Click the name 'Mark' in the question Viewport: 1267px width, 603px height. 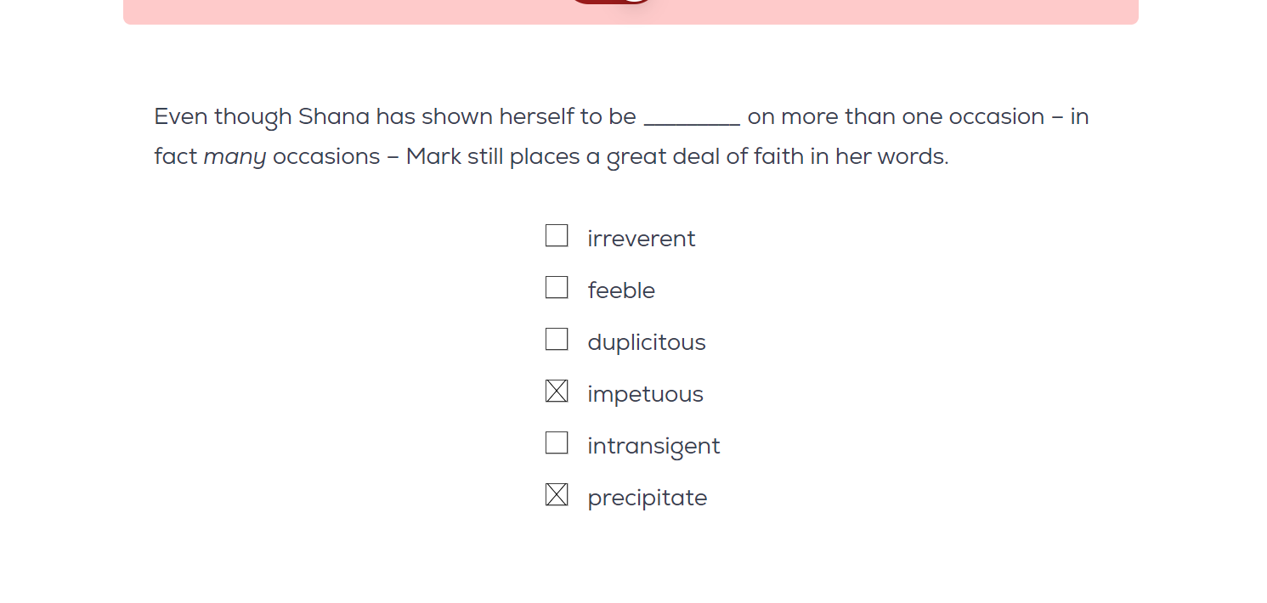coord(433,157)
